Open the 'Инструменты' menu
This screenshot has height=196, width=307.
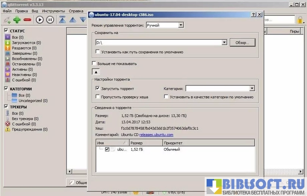click(53, 11)
